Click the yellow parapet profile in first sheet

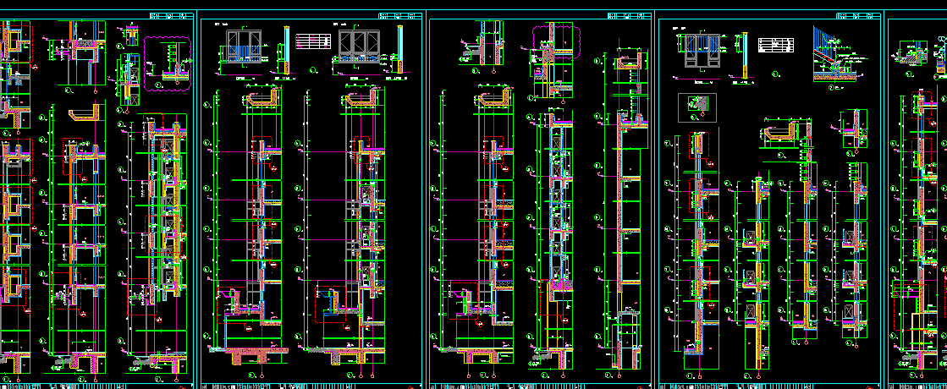pyautogui.click(x=85, y=112)
